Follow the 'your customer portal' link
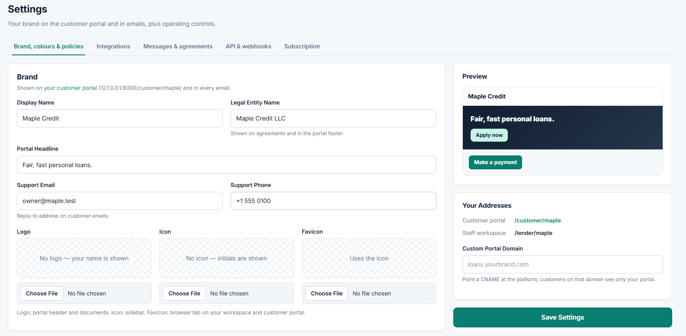 [x=71, y=88]
